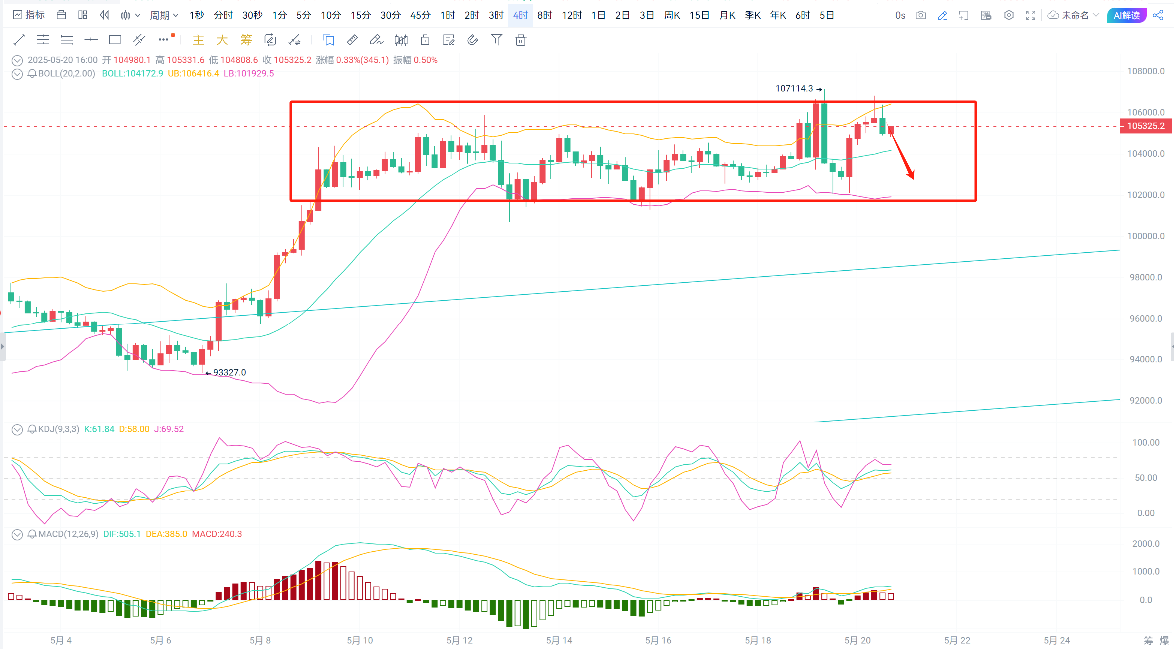Screen dimensions: 1174x649
Task: Switch to the 周K timeframe
Action: (x=672, y=15)
